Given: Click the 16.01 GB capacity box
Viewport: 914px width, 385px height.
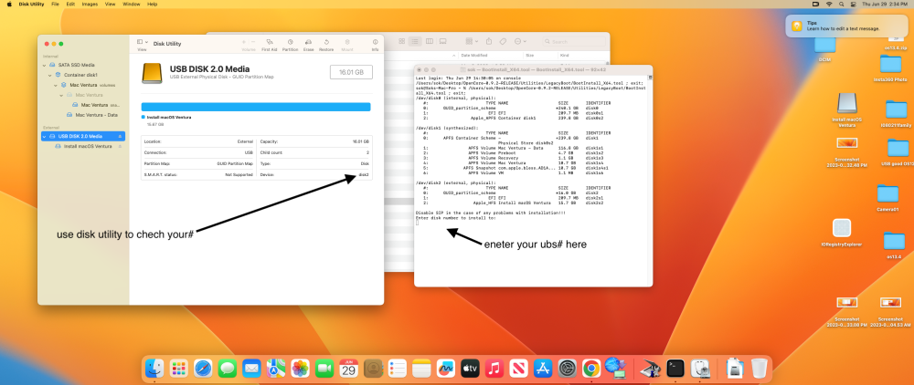Looking at the screenshot, I should (351, 72).
